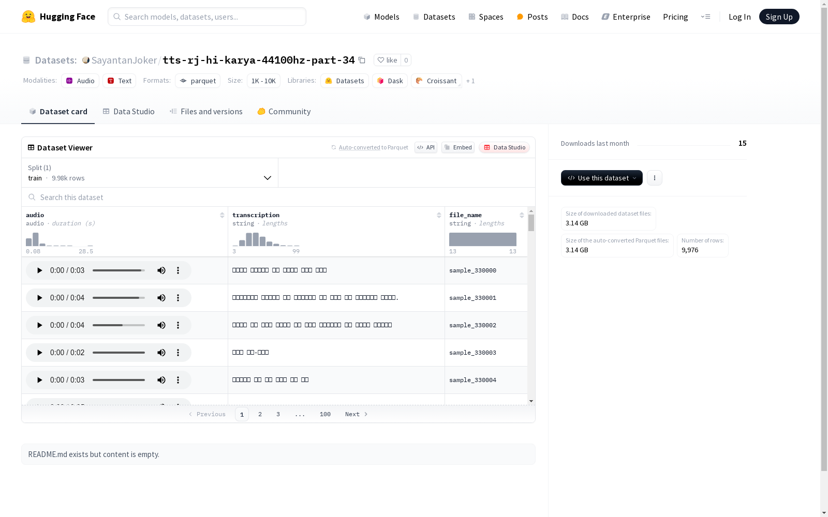
Task: Expand the train split dropdown
Action: 150,173
